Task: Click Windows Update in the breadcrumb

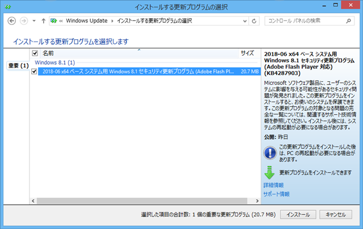Action: (x=87, y=20)
